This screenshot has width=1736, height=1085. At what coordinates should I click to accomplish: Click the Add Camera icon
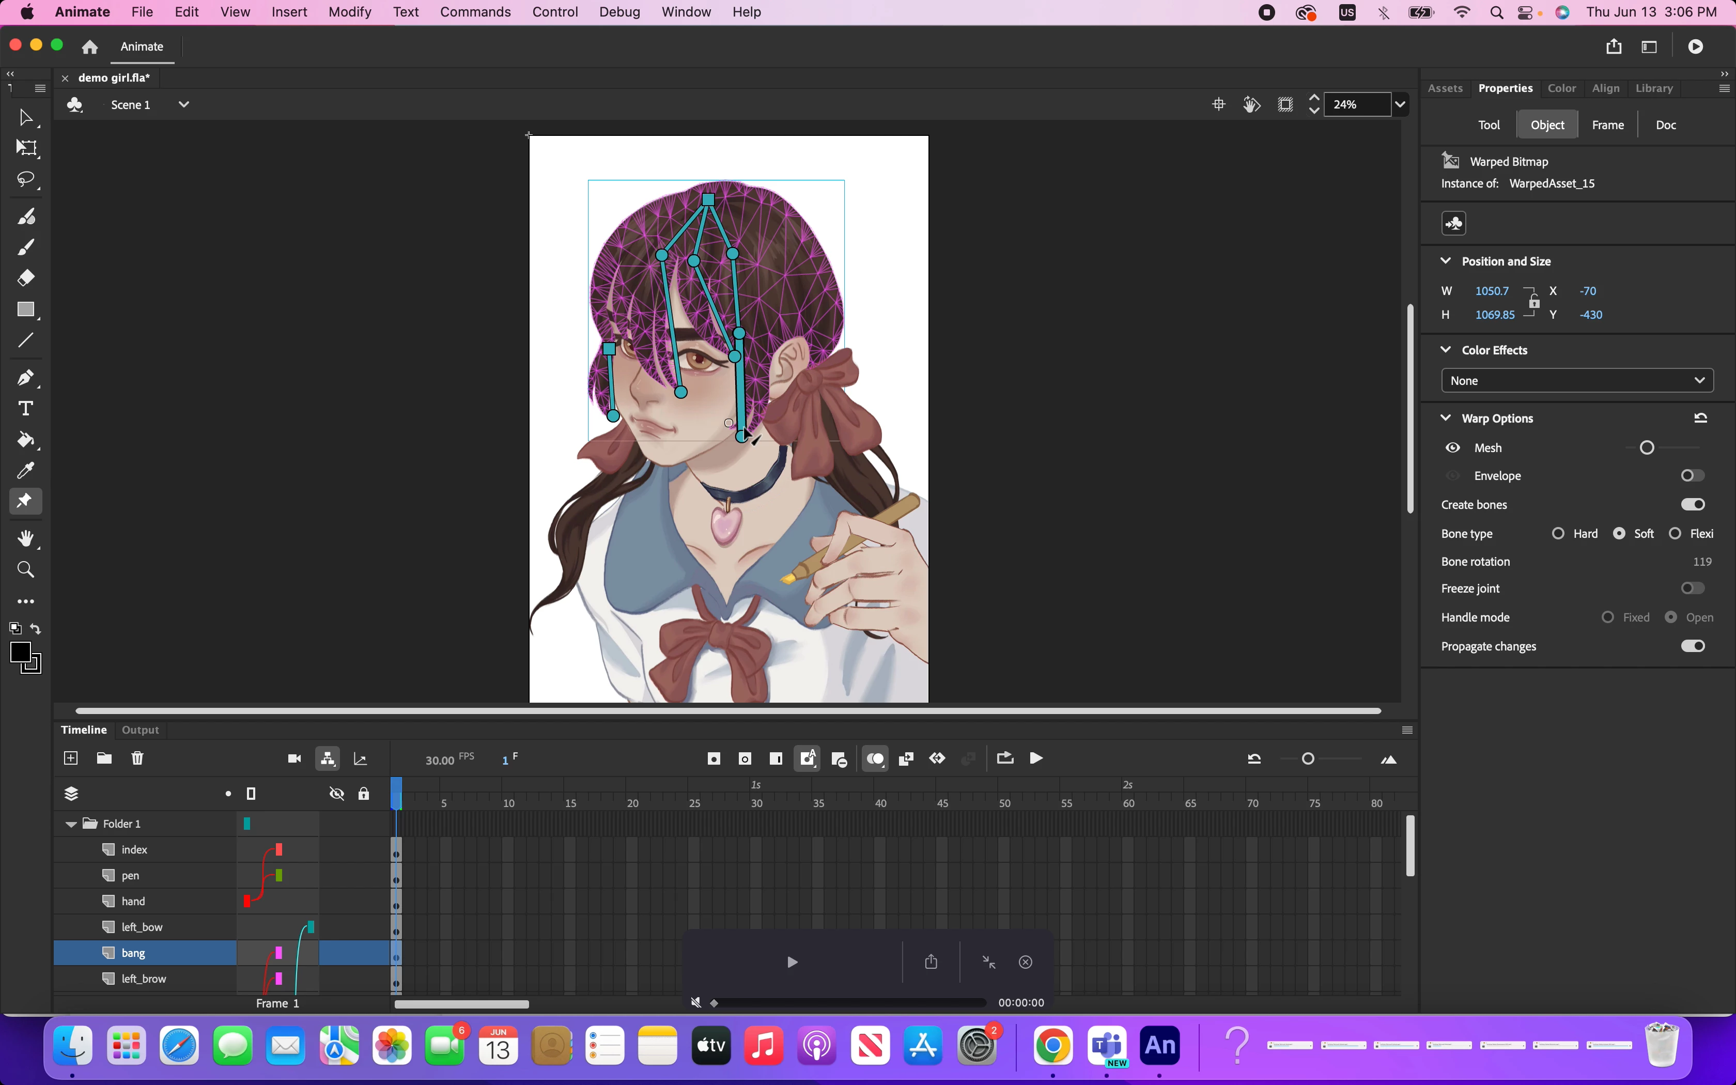click(294, 758)
